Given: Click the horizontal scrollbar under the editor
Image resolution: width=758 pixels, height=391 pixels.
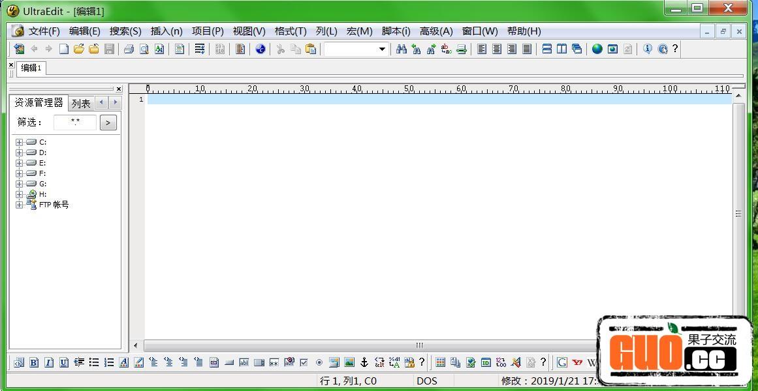Looking at the screenshot, I should [419, 345].
